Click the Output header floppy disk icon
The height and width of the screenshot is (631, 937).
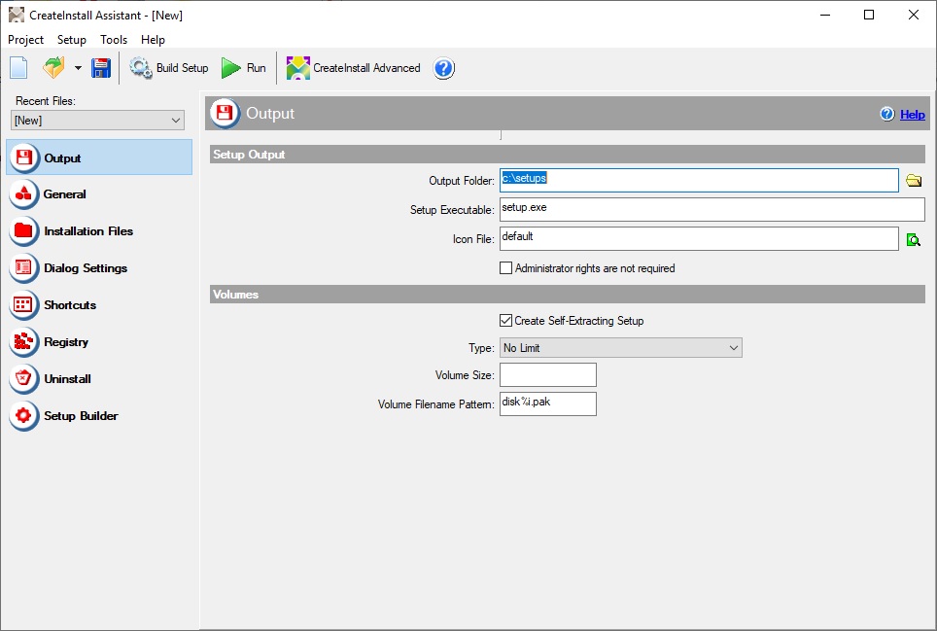(x=226, y=113)
